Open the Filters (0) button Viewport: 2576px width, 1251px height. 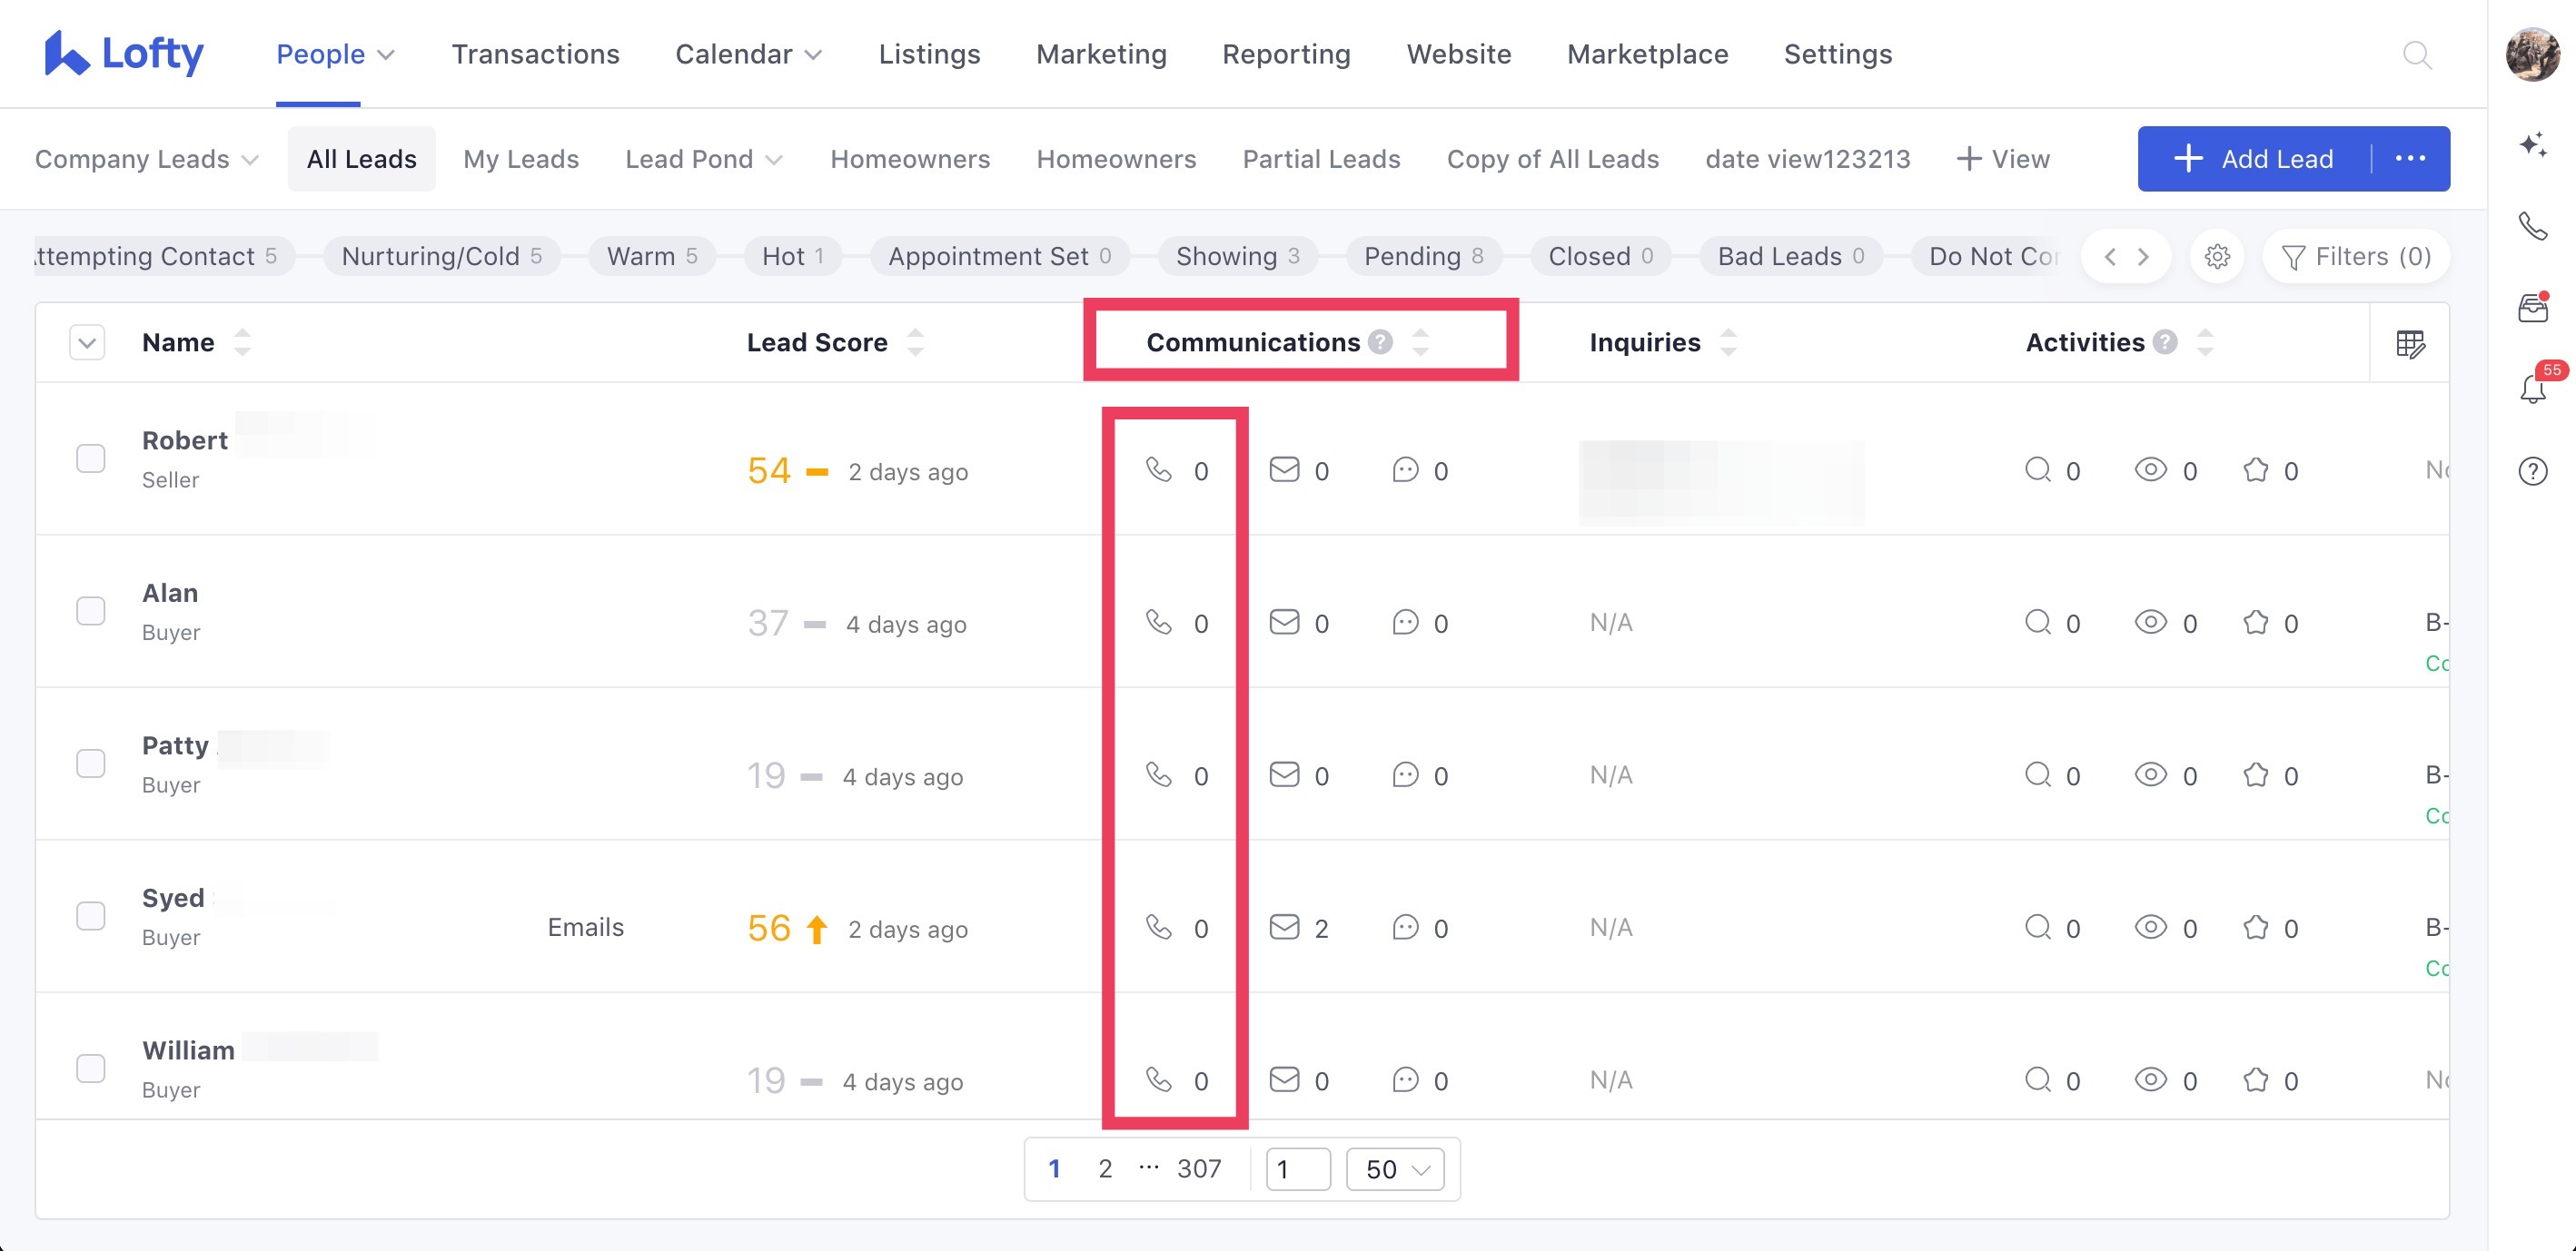[x=2355, y=257]
